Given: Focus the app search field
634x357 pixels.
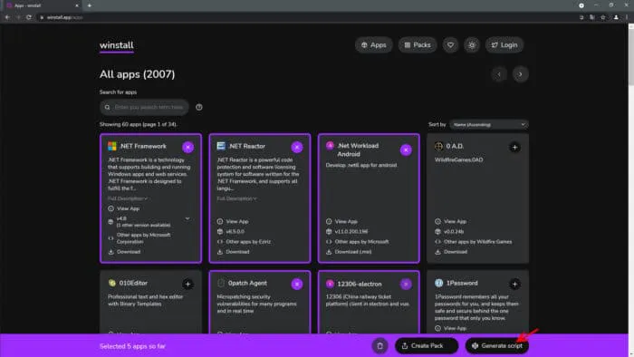Looking at the screenshot, I should click(x=144, y=107).
